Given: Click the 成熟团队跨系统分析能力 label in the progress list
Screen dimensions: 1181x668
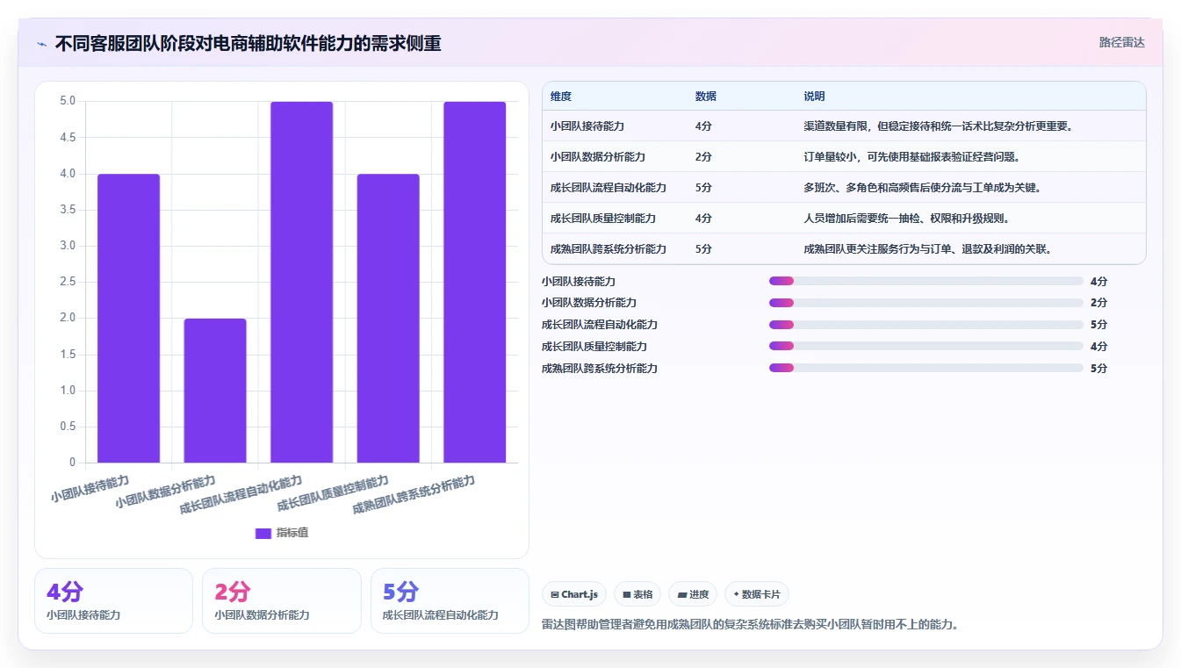Looking at the screenshot, I should [x=600, y=369].
